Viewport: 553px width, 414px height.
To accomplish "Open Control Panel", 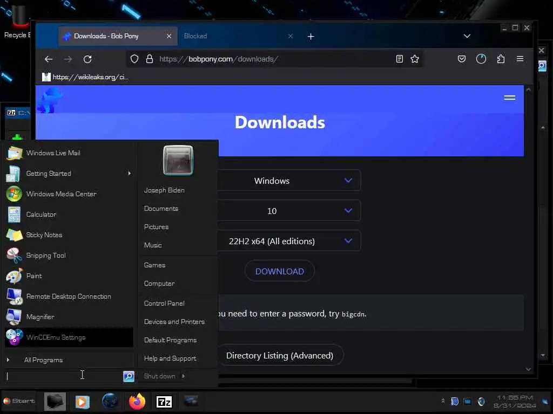I will tap(164, 303).
